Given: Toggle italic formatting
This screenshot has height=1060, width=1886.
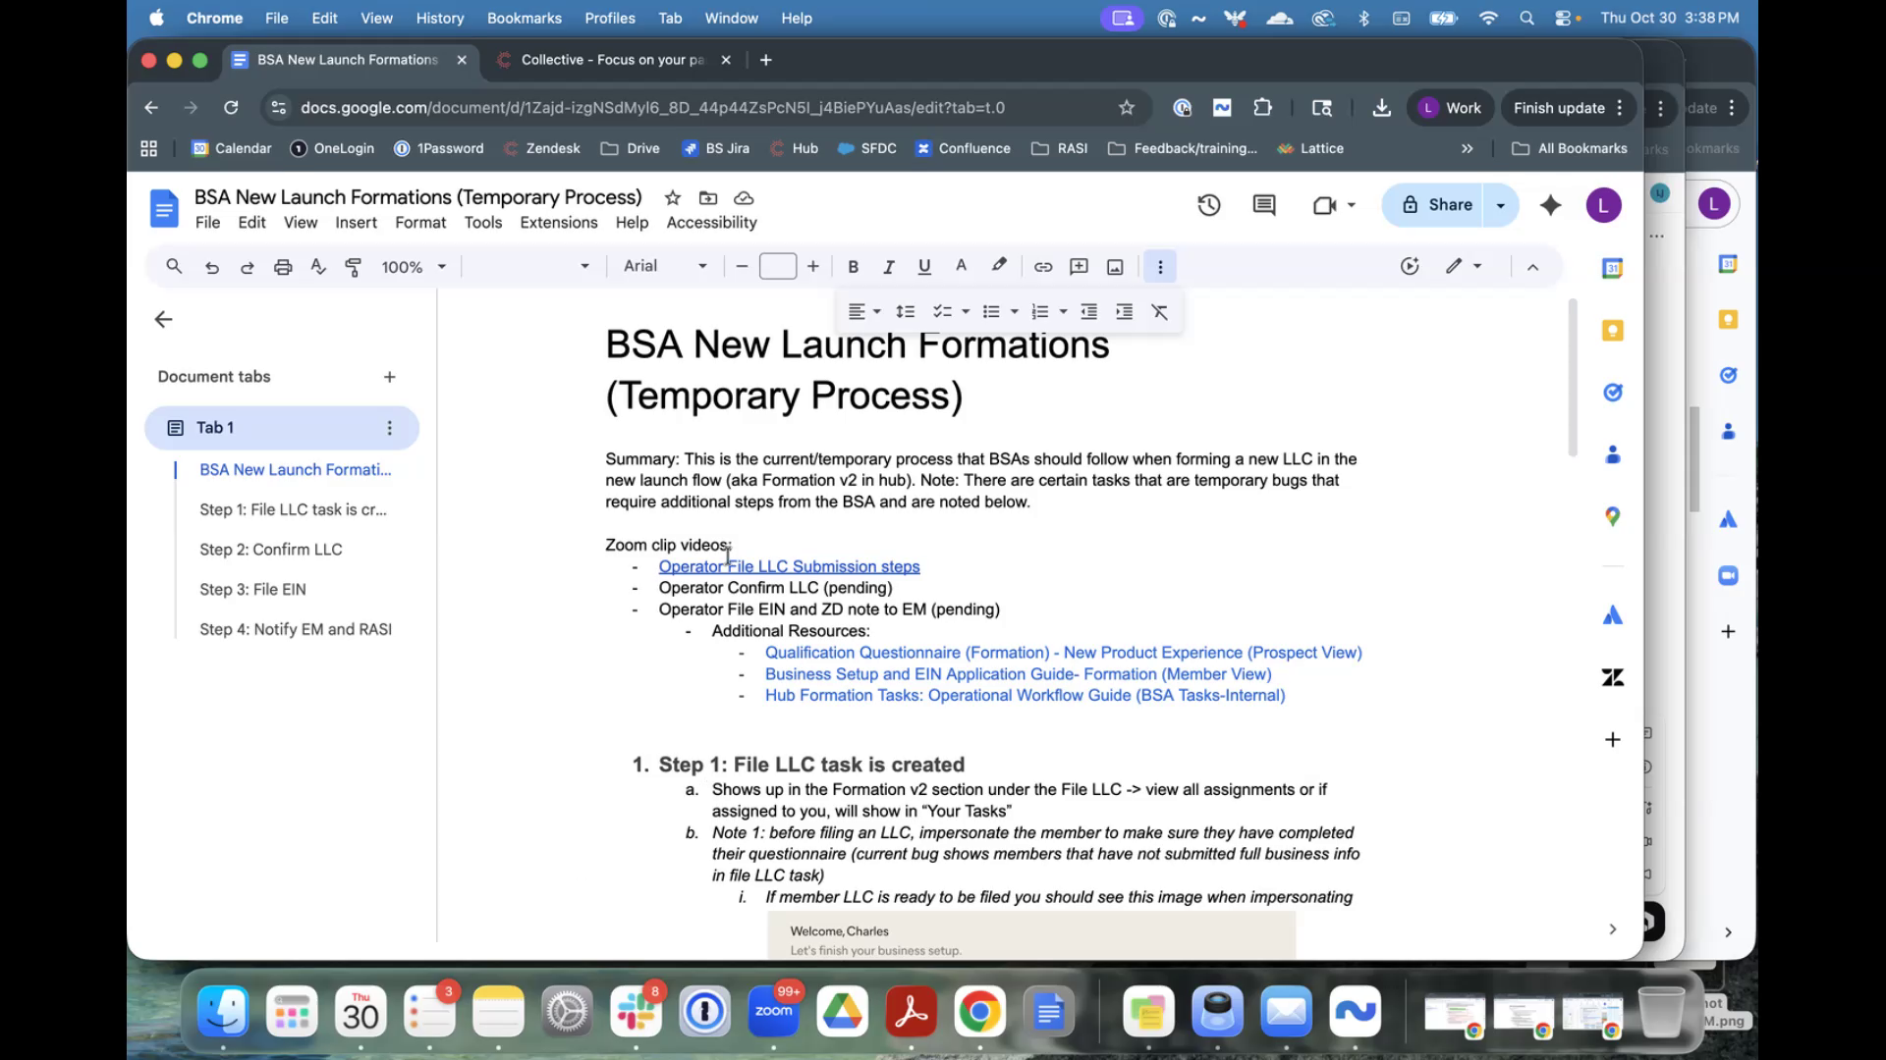Looking at the screenshot, I should (x=888, y=267).
